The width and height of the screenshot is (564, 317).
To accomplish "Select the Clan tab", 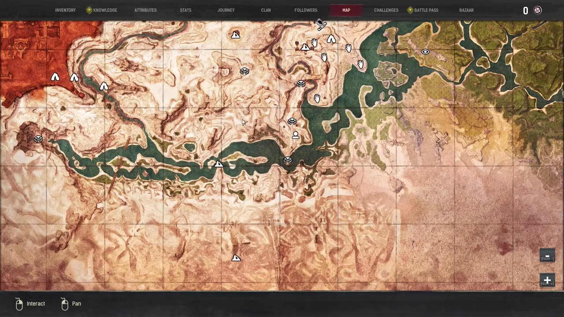I will [x=266, y=10].
